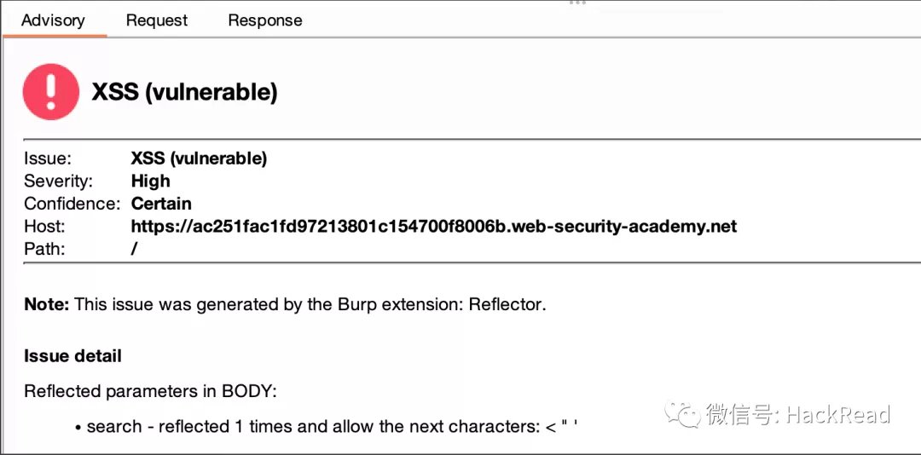This screenshot has width=921, height=455.
Task: Click the Issue detail heading
Action: [72, 356]
